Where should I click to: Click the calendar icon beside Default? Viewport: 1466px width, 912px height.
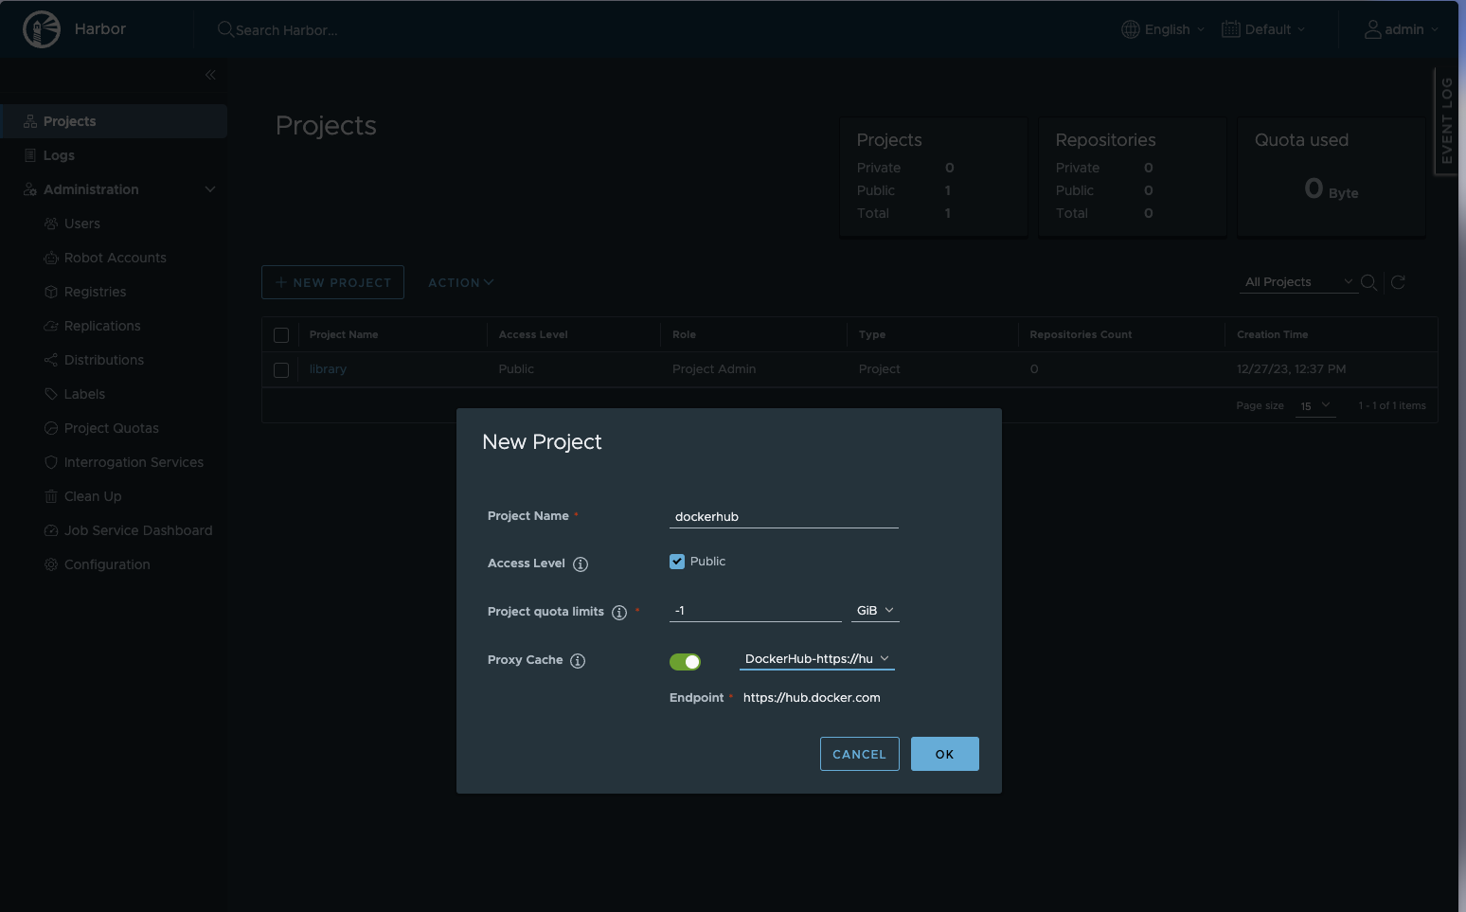point(1231,29)
